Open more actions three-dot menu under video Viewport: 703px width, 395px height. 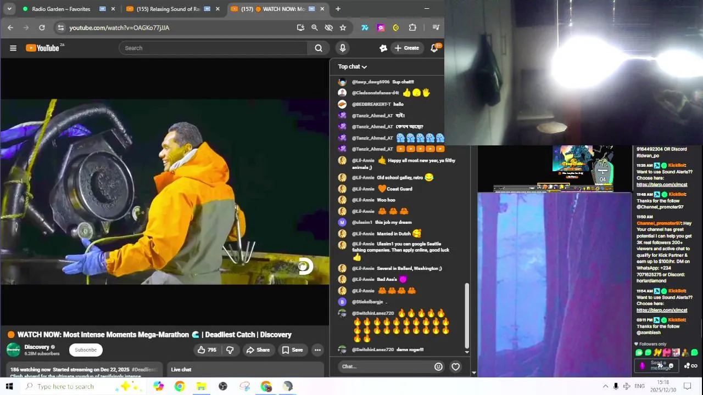(317, 350)
